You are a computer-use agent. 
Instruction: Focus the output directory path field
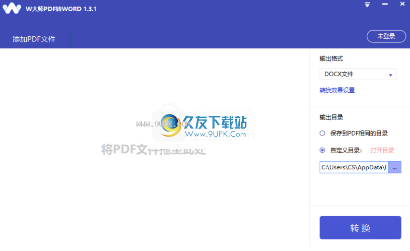point(354,167)
